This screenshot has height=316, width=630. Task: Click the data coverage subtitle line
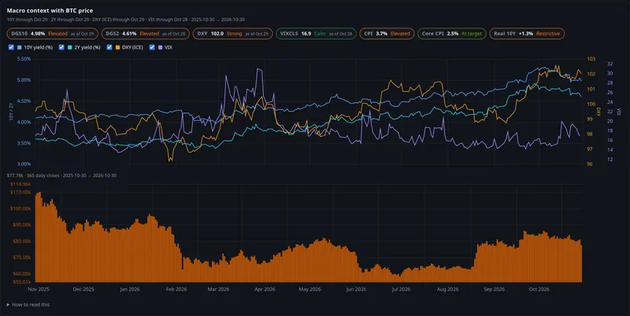[126, 20]
